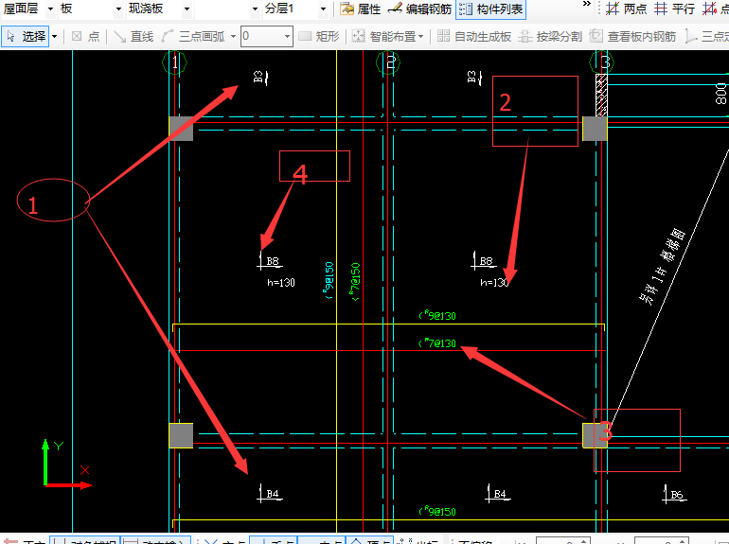Open the 现浇板 component subtype dropdown
The width and height of the screenshot is (729, 544).
(187, 9)
